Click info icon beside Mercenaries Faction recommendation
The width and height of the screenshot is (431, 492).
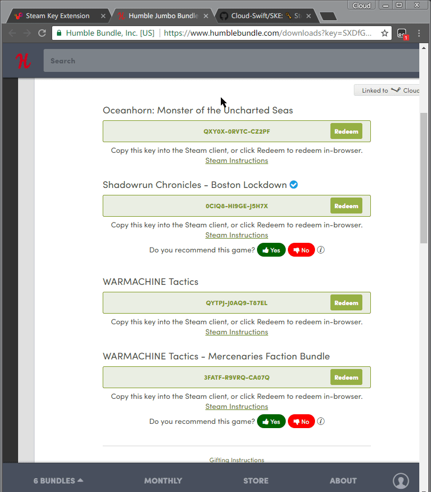point(321,422)
